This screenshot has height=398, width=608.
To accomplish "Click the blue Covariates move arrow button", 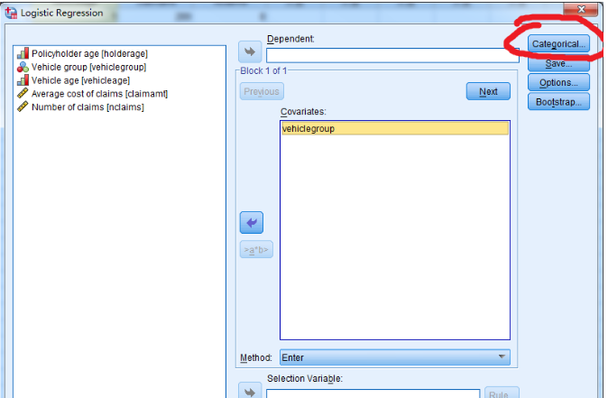I will pyautogui.click(x=250, y=223).
